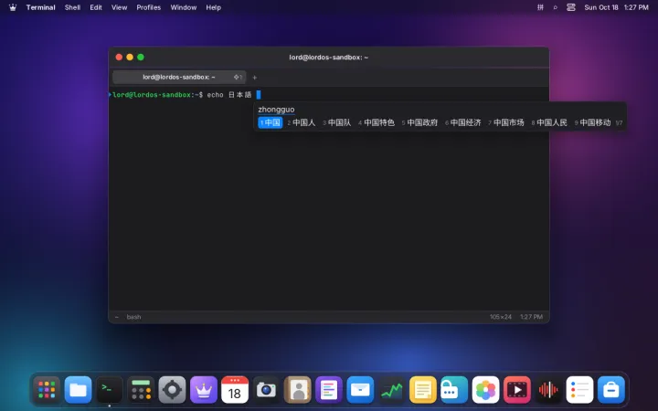
Task: Open the Shell menu
Action: pyautogui.click(x=72, y=7)
